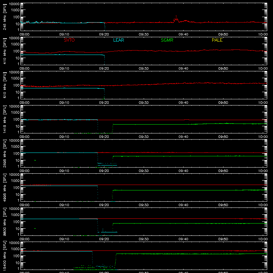Viewport: 273px width, 273px height.
Task: Click the 09:30 tick label of 4995 MHz panel
Action: 144,205
